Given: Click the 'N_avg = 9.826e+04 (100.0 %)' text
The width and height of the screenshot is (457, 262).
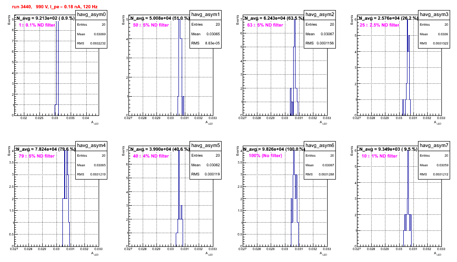Looking at the screenshot, I should (274, 149).
